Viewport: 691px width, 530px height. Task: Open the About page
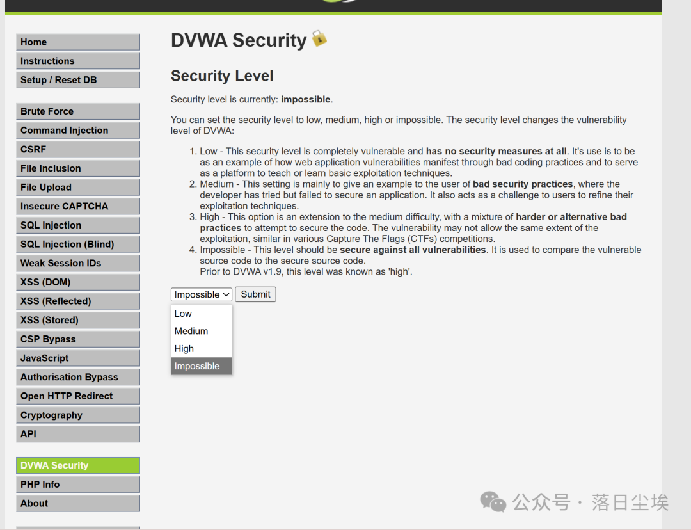point(78,503)
